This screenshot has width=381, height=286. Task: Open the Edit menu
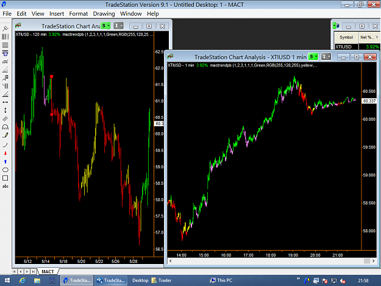[21, 13]
